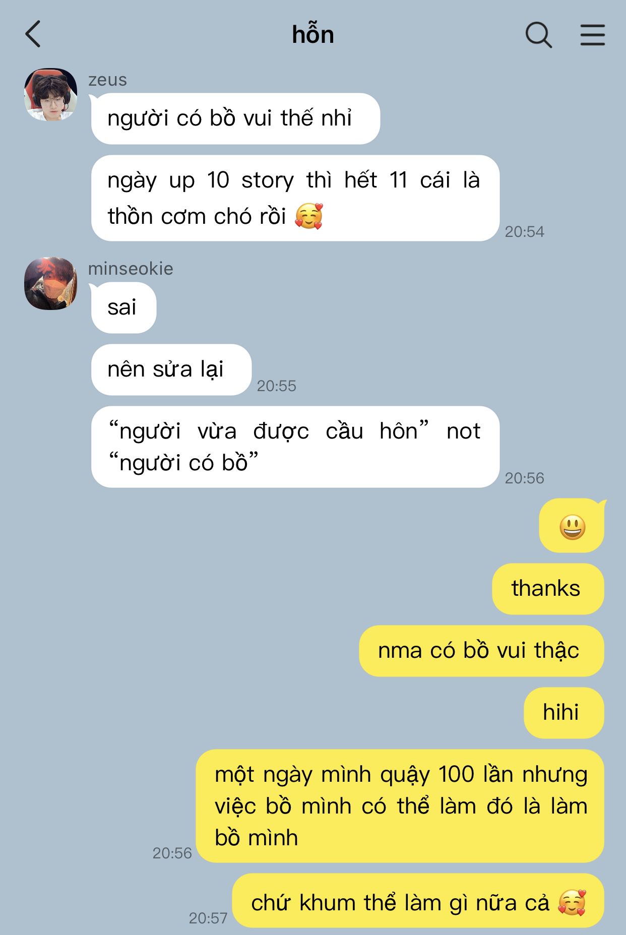Image resolution: width=626 pixels, height=935 pixels.
Task: Open chat search with magnifier icon
Action: (x=539, y=35)
